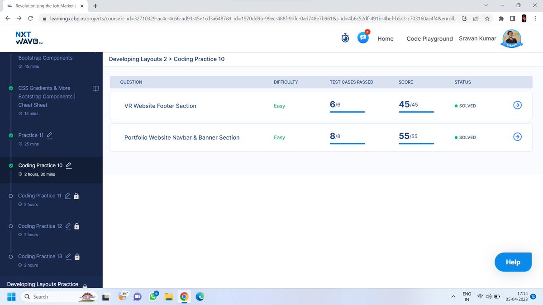The height and width of the screenshot is (305, 543).
Task: Click Portfolio Navbar score progress bar
Action: click(416, 143)
